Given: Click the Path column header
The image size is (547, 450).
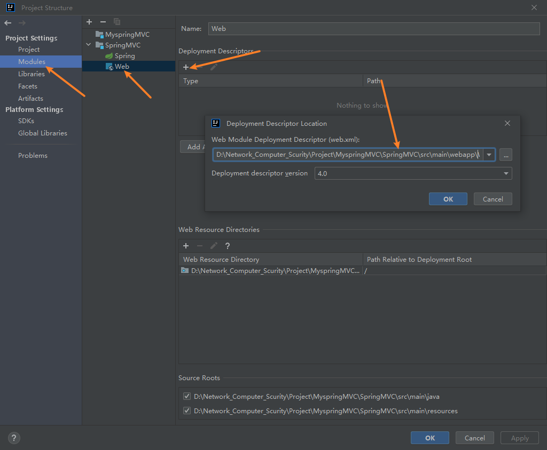Looking at the screenshot, I should pos(455,81).
